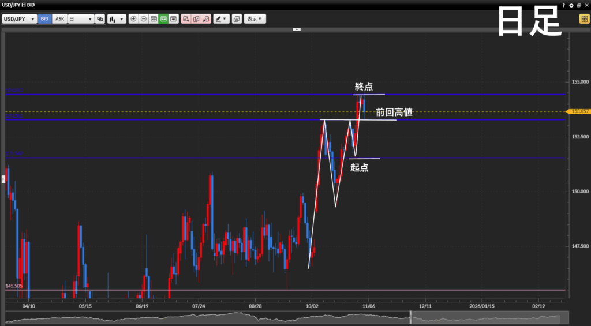Toggle the green highlighted chart fit button
591x326 pixels.
[x=164, y=19]
